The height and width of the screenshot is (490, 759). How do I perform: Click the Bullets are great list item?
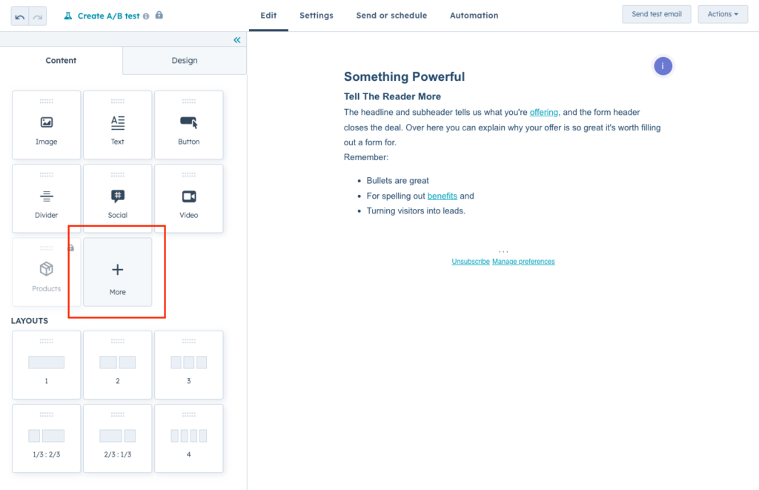click(397, 181)
